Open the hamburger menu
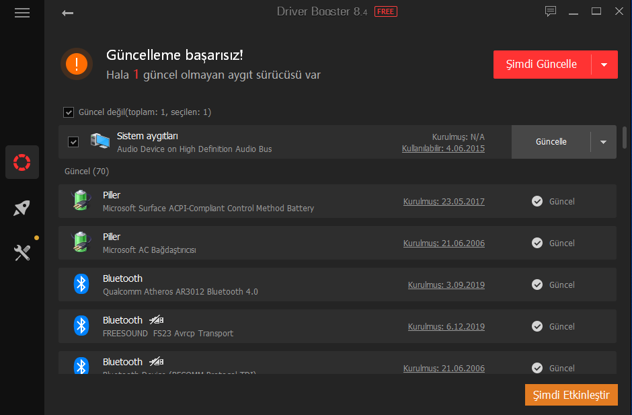The height and width of the screenshot is (415, 632). click(22, 13)
